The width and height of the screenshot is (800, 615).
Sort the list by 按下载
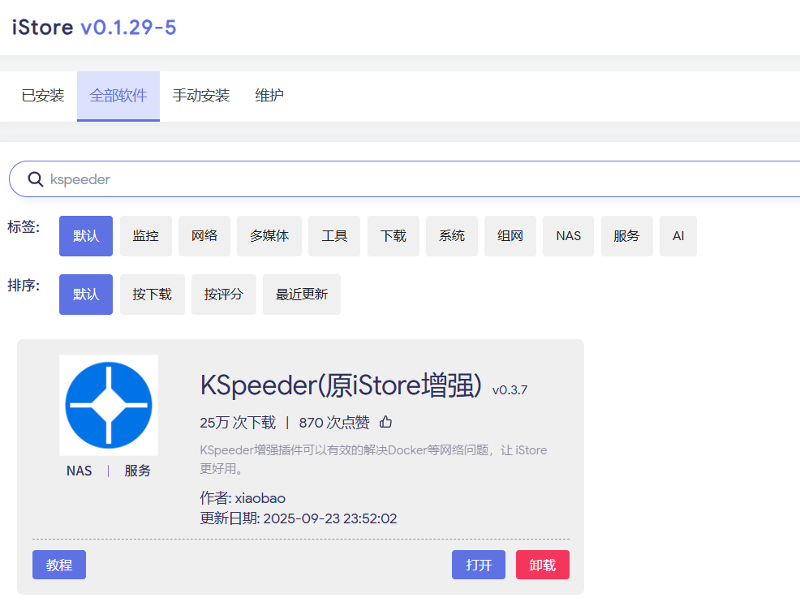pos(153,295)
